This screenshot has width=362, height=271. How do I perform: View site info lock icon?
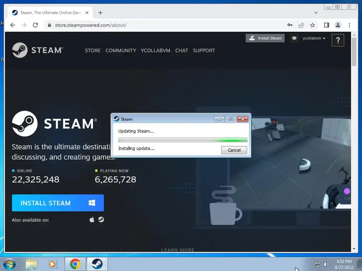coord(49,25)
